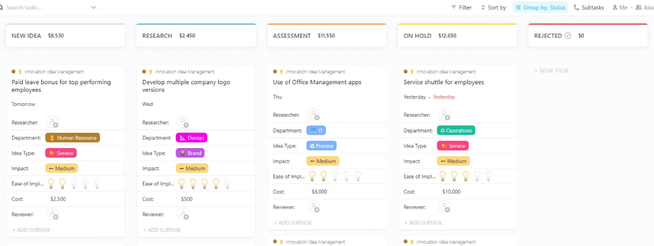Add subtask to Develop company logo card
This screenshot has height=246, width=654.
pyautogui.click(x=162, y=230)
